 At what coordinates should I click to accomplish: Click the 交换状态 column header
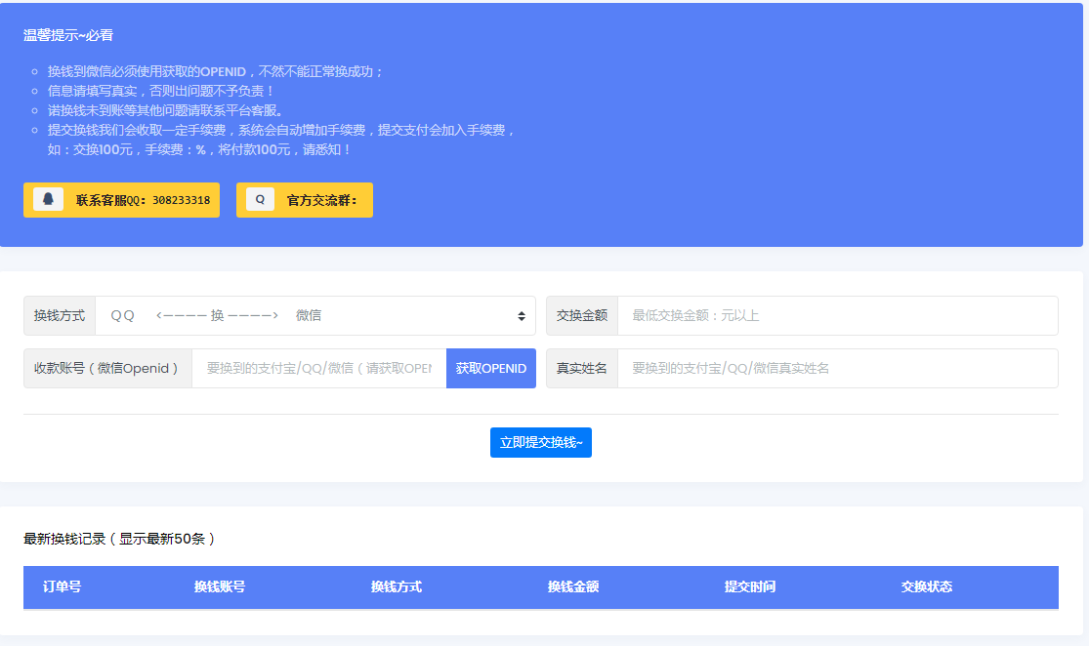point(927,587)
